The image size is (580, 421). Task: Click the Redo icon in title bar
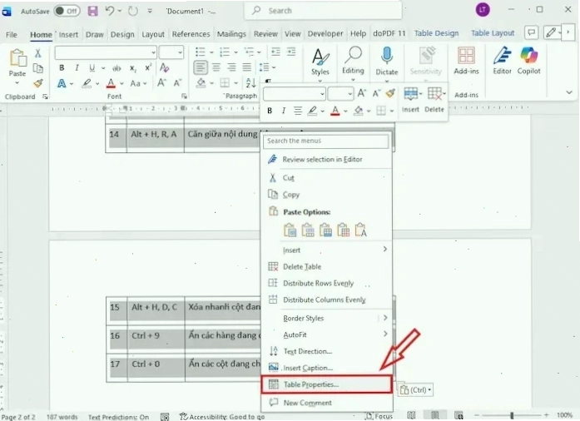pyautogui.click(x=133, y=11)
